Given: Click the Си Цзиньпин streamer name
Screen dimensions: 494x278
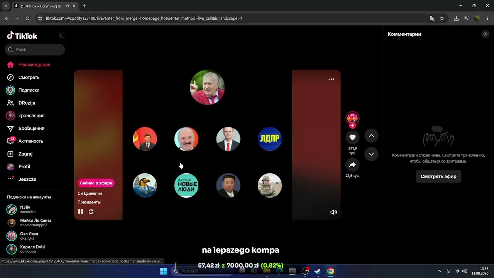Looking at the screenshot, I should [90, 193].
